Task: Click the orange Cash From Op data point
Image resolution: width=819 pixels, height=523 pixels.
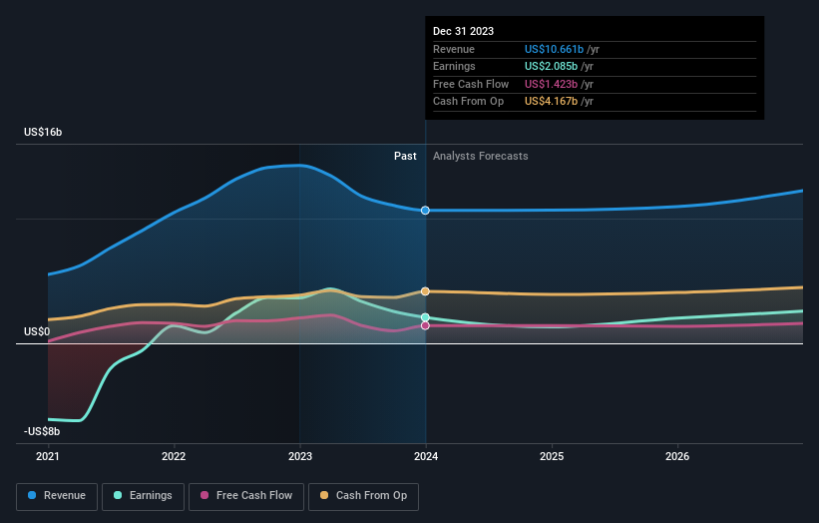Action: click(425, 291)
